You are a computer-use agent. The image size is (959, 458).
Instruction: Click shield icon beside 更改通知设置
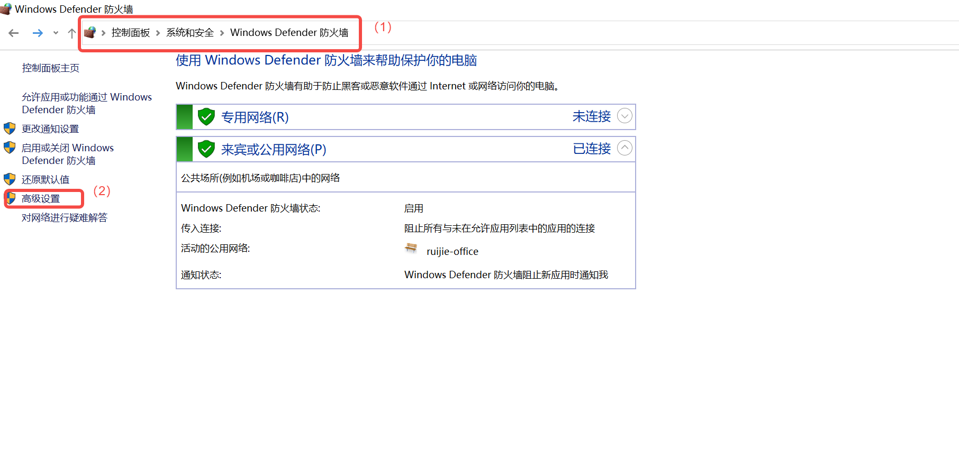tap(10, 129)
